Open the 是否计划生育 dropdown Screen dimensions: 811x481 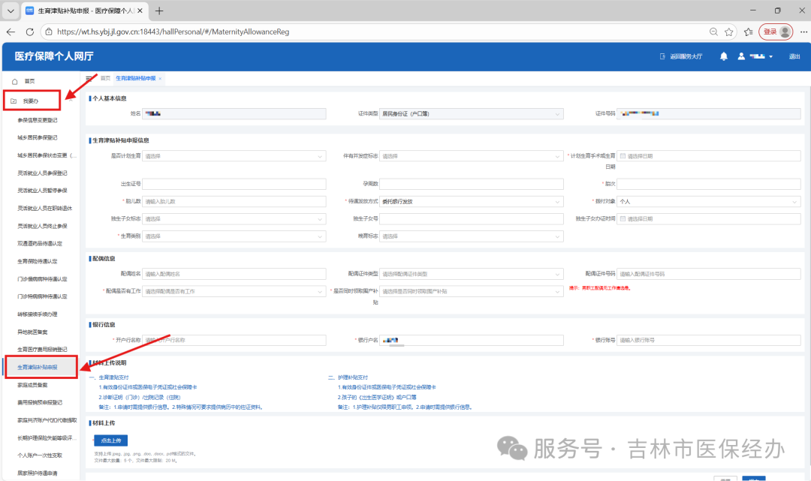click(234, 156)
